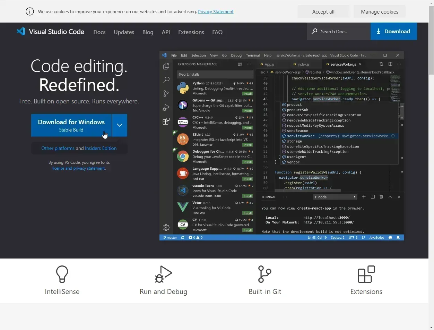Click the split terminal icon
Viewport: 434px width, 330px height.
pos(373,197)
